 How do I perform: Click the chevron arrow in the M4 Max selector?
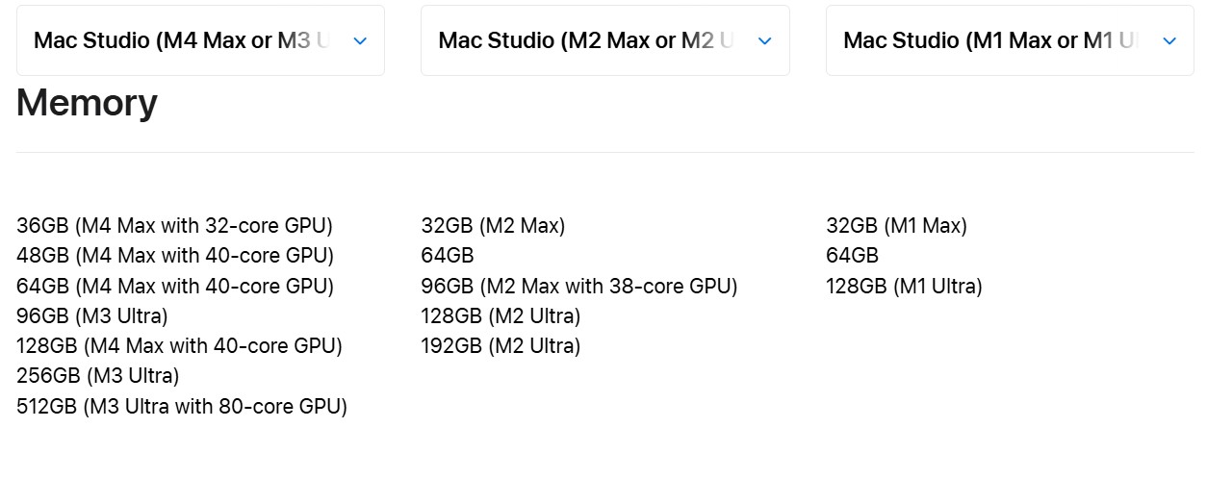tap(360, 40)
